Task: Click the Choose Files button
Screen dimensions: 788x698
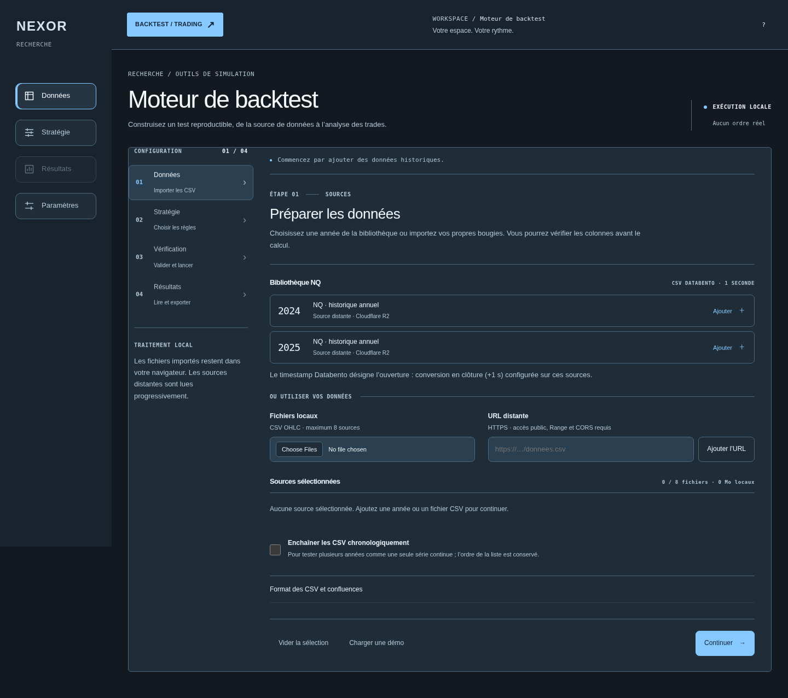Action: point(299,449)
